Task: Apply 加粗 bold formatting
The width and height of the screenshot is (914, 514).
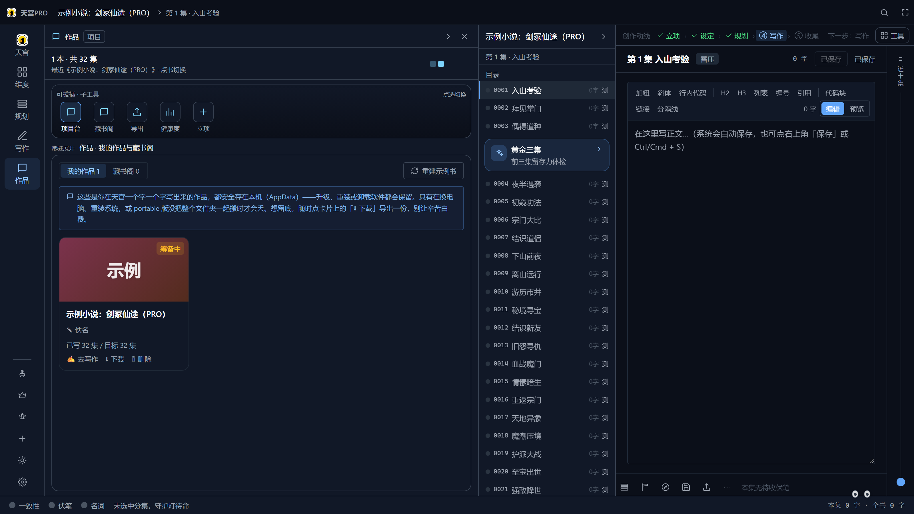Action: click(x=642, y=93)
